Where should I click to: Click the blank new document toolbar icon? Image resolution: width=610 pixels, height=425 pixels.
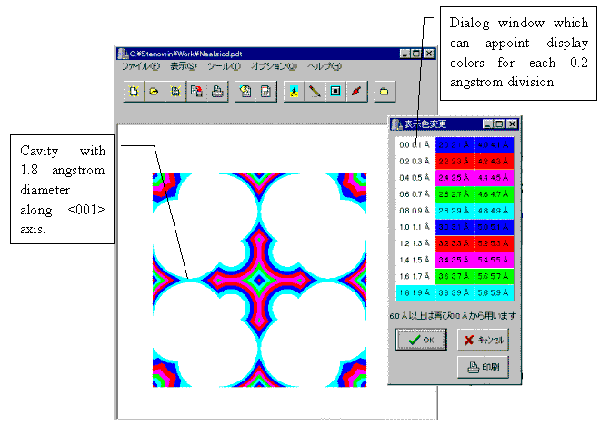click(x=134, y=92)
